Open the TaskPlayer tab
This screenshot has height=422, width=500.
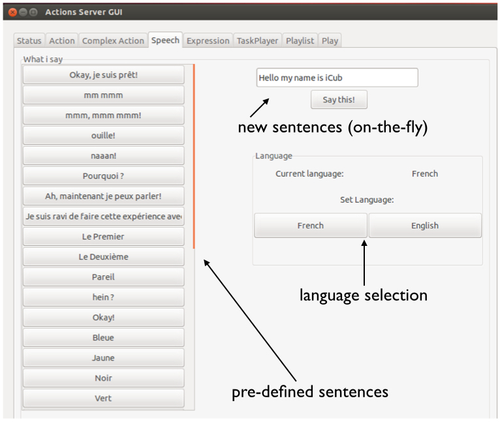click(257, 40)
